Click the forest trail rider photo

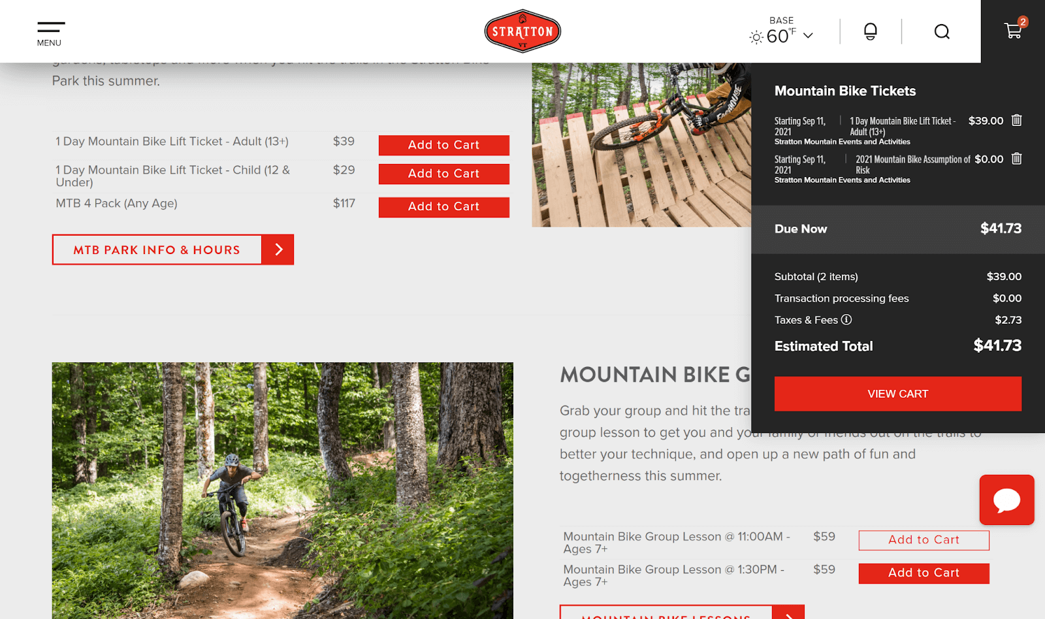(x=283, y=490)
